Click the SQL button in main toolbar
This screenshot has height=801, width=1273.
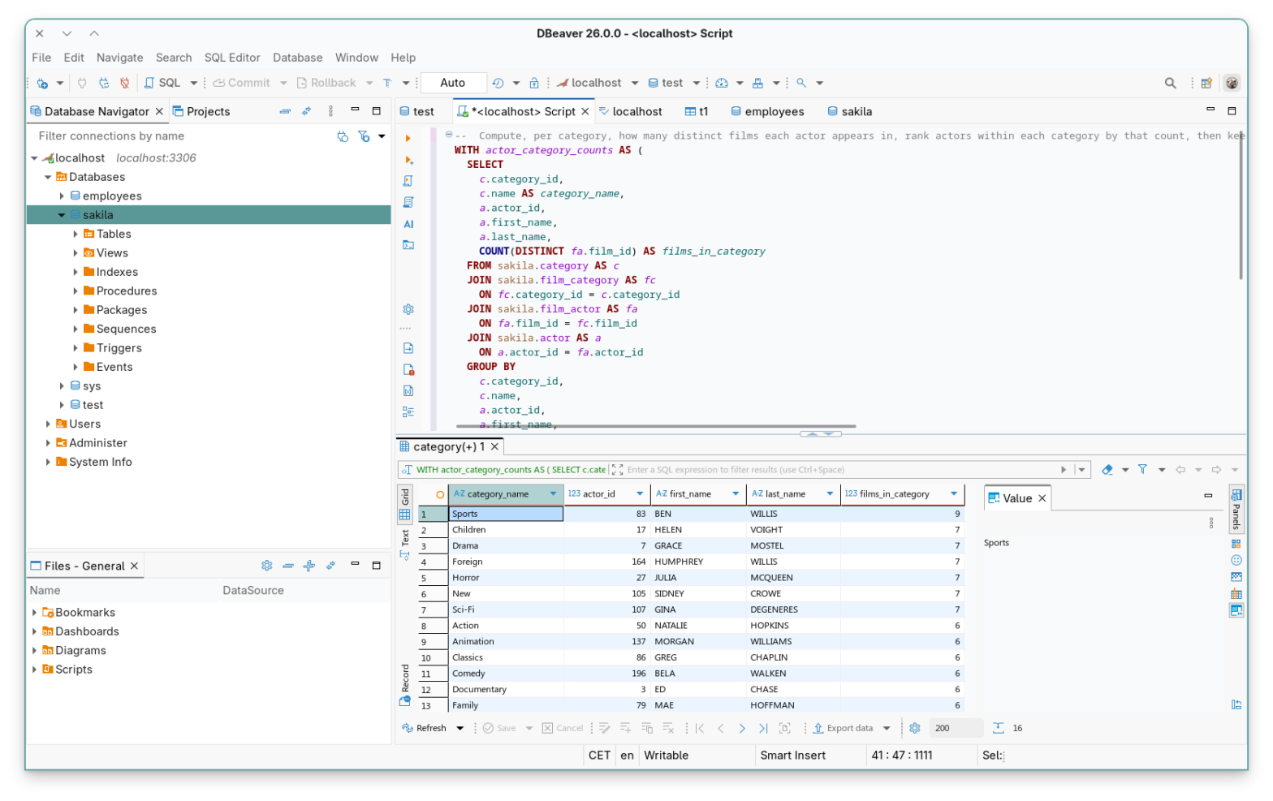pyautogui.click(x=162, y=83)
